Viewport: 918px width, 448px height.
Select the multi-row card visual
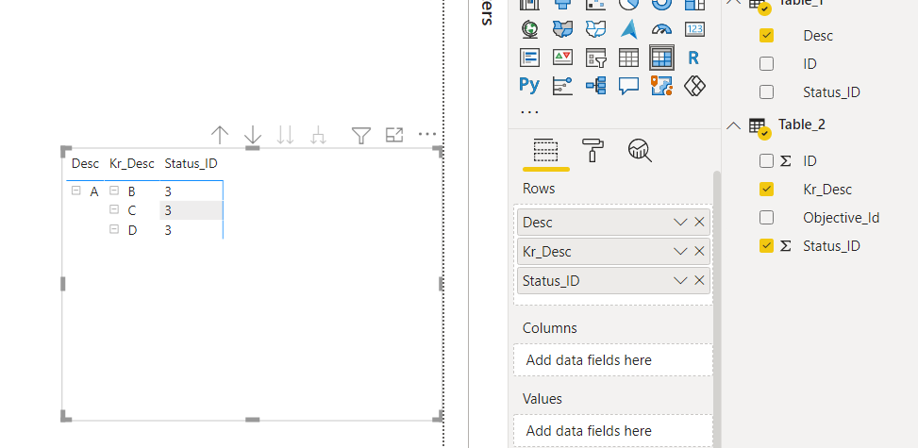(x=529, y=58)
